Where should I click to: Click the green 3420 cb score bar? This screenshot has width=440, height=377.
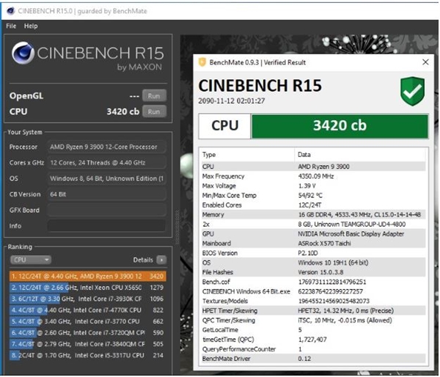pyautogui.click(x=340, y=125)
